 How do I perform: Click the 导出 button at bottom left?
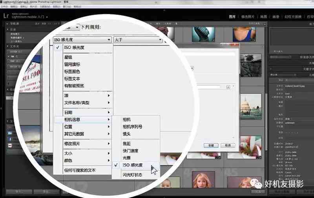[46, 192]
